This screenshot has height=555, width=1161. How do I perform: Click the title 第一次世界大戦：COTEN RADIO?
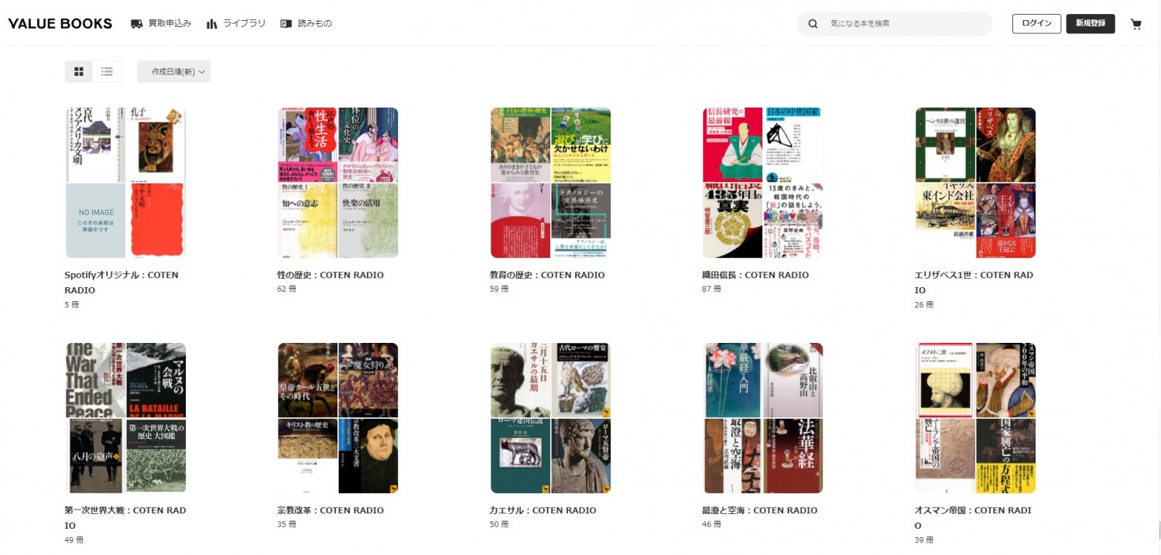tap(125, 518)
